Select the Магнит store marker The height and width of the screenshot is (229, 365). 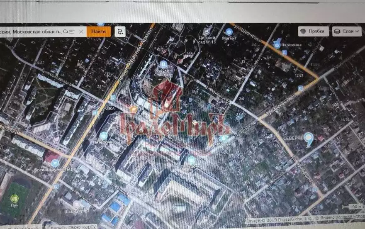coord(229,32)
